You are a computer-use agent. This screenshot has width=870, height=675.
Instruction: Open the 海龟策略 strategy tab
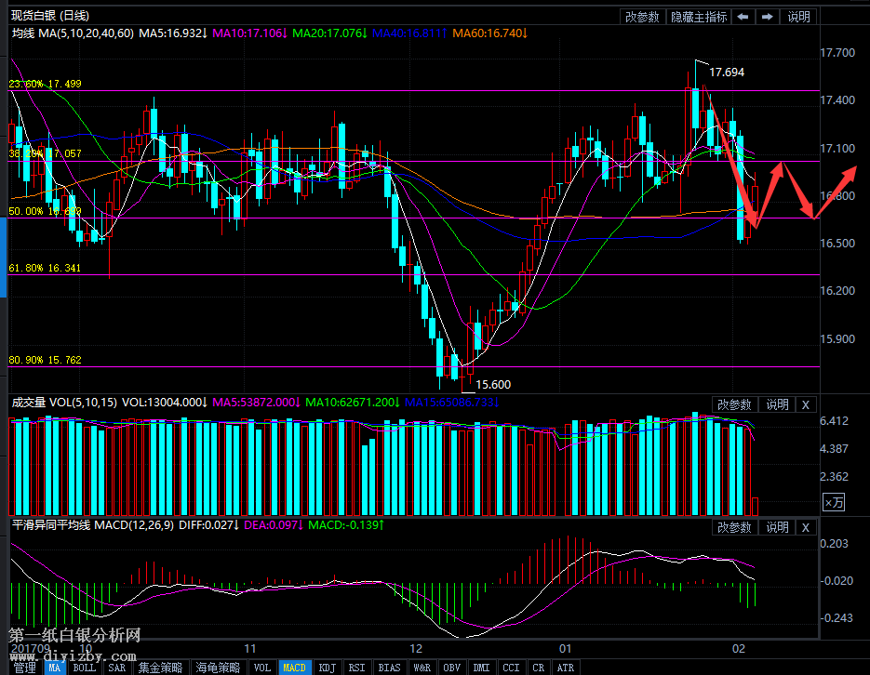pyautogui.click(x=218, y=668)
